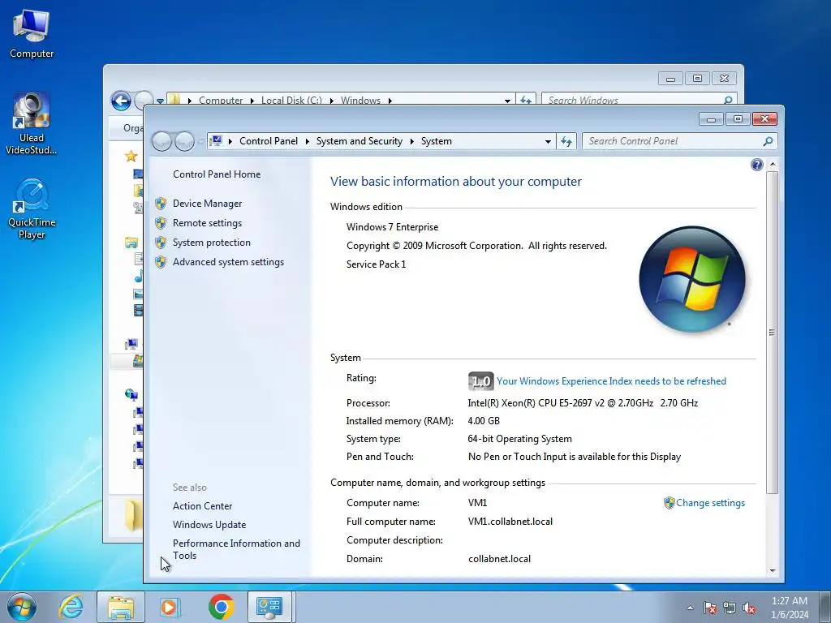Expand arrow after Windows in Explorer breadcrumb
This screenshot has height=623, width=831.
390,100
